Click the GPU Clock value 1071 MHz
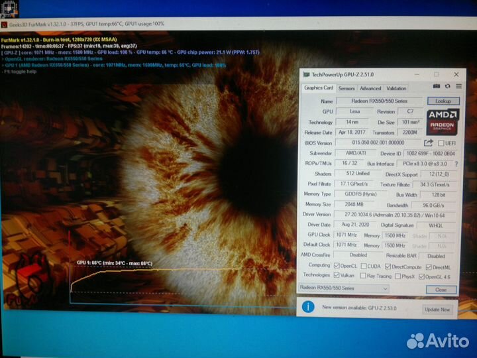The height and width of the screenshot is (358, 477). (x=346, y=235)
